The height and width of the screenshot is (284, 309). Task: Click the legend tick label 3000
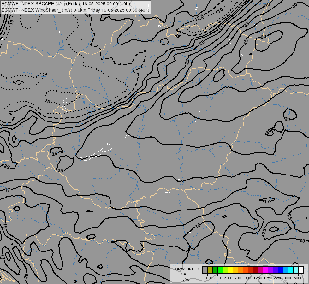pos(288,278)
